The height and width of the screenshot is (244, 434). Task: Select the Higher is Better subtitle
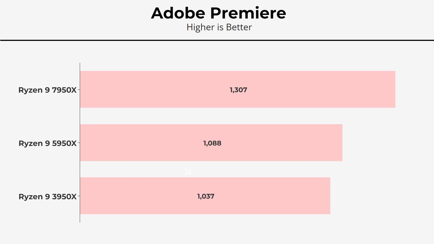219,27
